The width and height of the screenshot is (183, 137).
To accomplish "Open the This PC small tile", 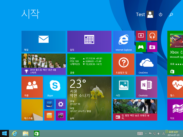I will 49,104.
